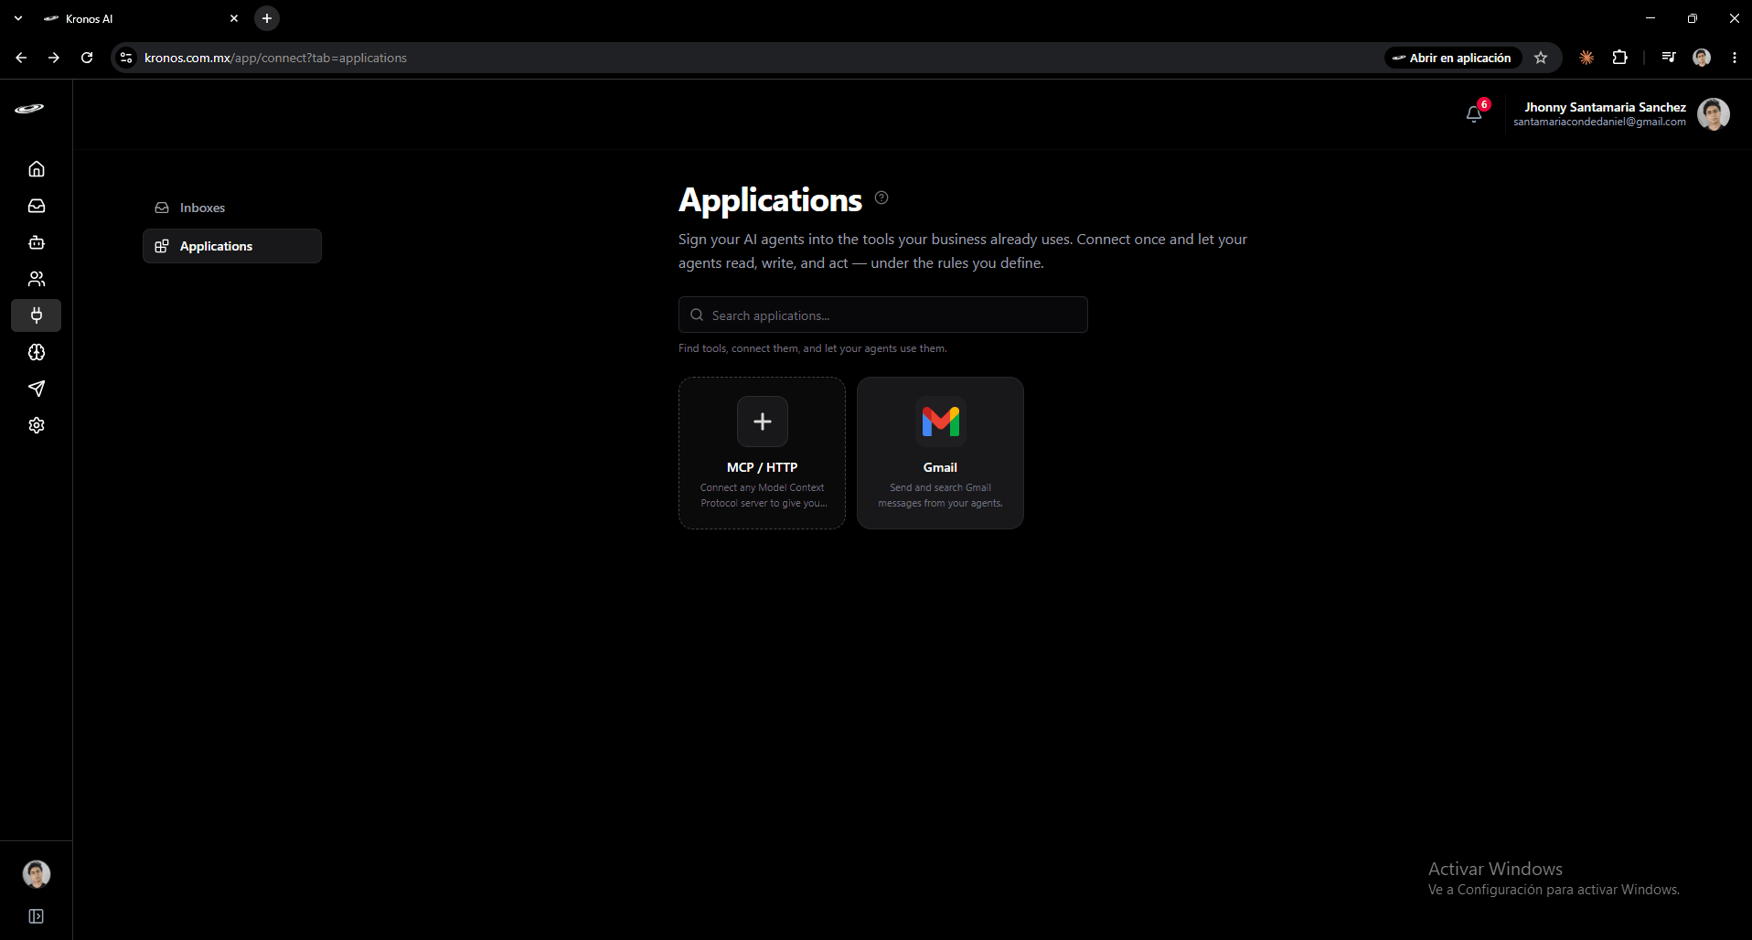Switch to the Inboxes tab
Image resolution: width=1752 pixels, height=940 pixels.
(x=232, y=208)
